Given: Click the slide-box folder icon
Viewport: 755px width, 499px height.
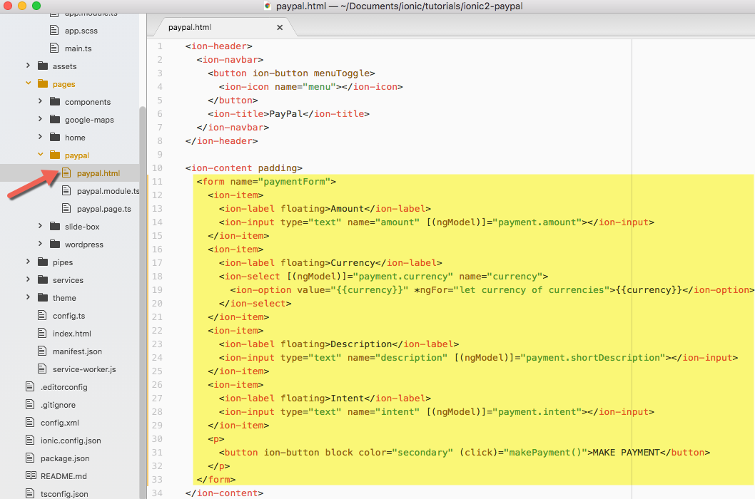Looking at the screenshot, I should pos(55,226).
